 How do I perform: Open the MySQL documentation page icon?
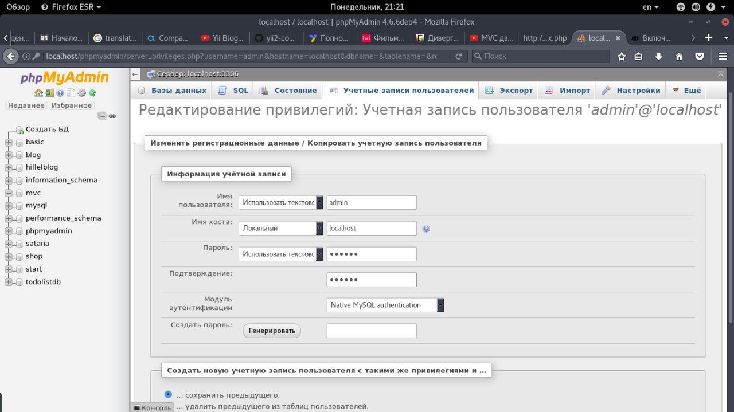(x=71, y=93)
